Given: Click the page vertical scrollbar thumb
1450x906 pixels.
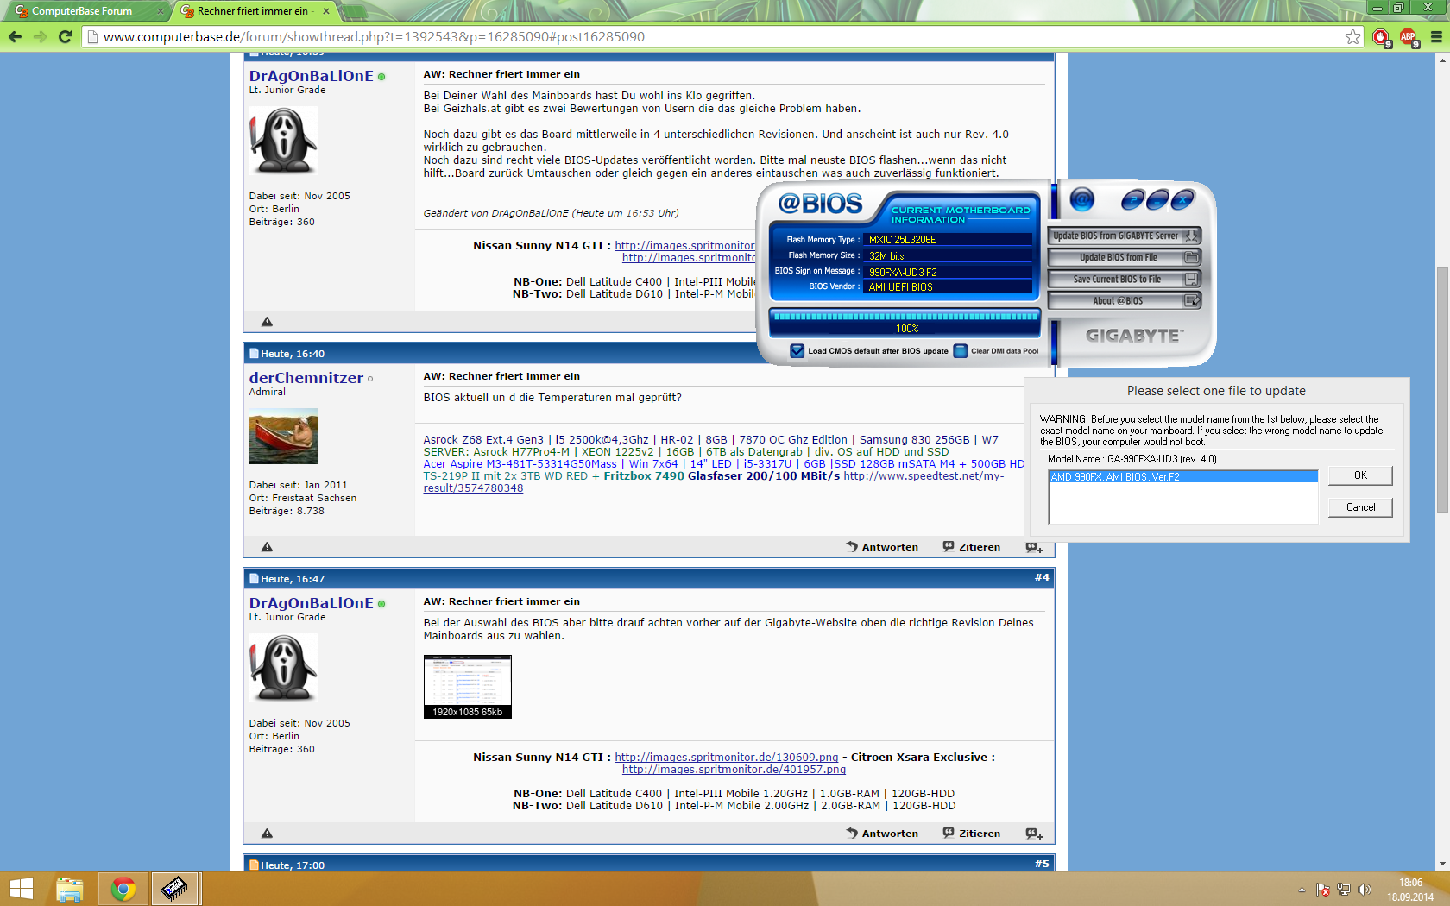Looking at the screenshot, I should tap(1442, 390).
